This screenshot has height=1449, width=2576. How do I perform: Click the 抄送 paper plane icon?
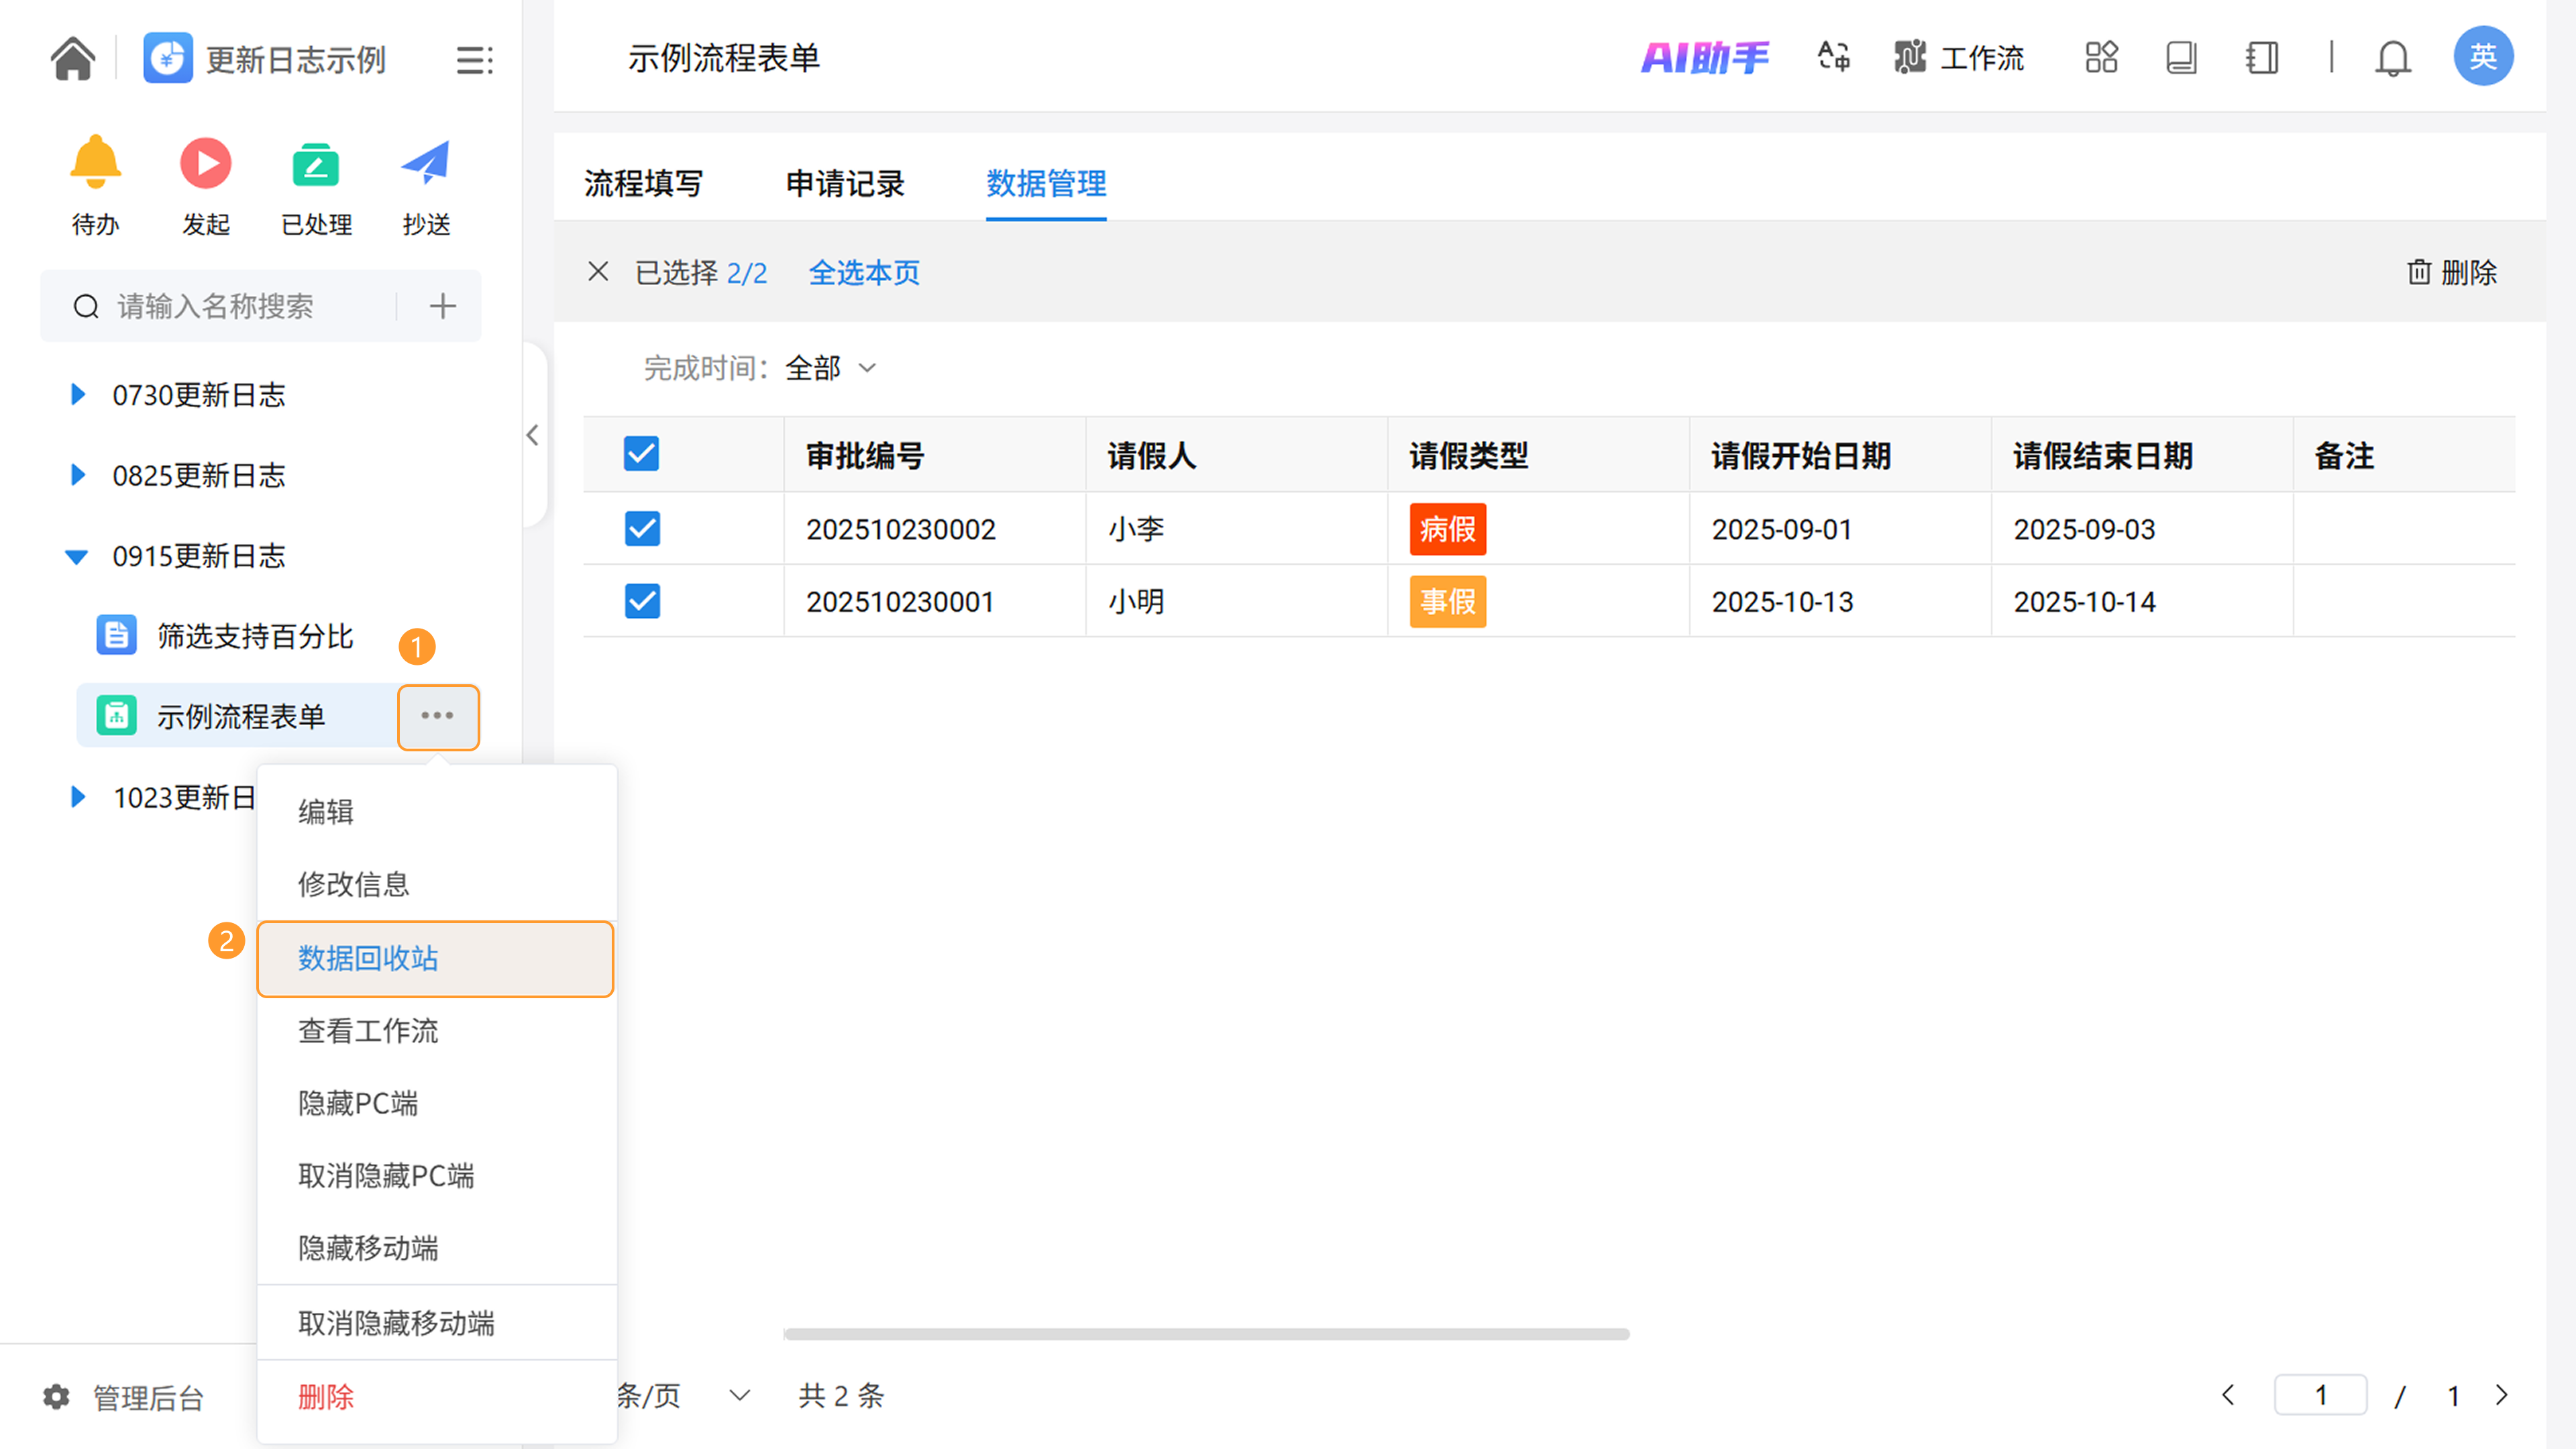(x=426, y=163)
